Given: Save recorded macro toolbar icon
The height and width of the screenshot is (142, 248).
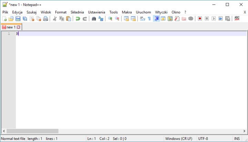Looking at the screenshot, I should click(227, 19).
